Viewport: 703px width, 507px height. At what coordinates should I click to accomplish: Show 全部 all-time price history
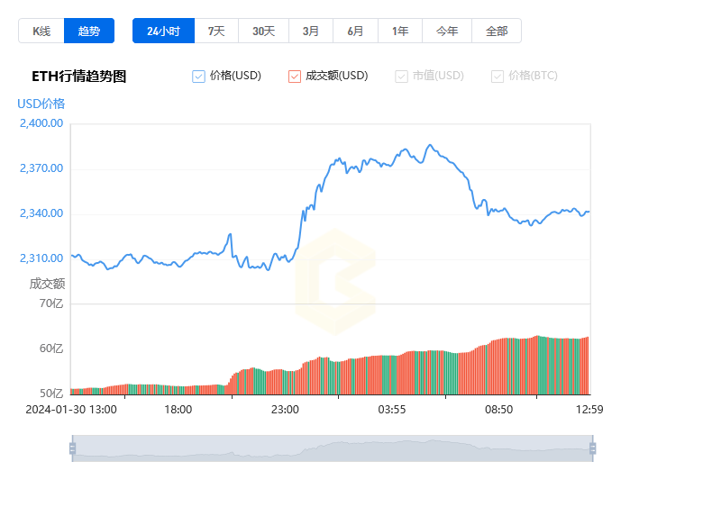pos(497,31)
